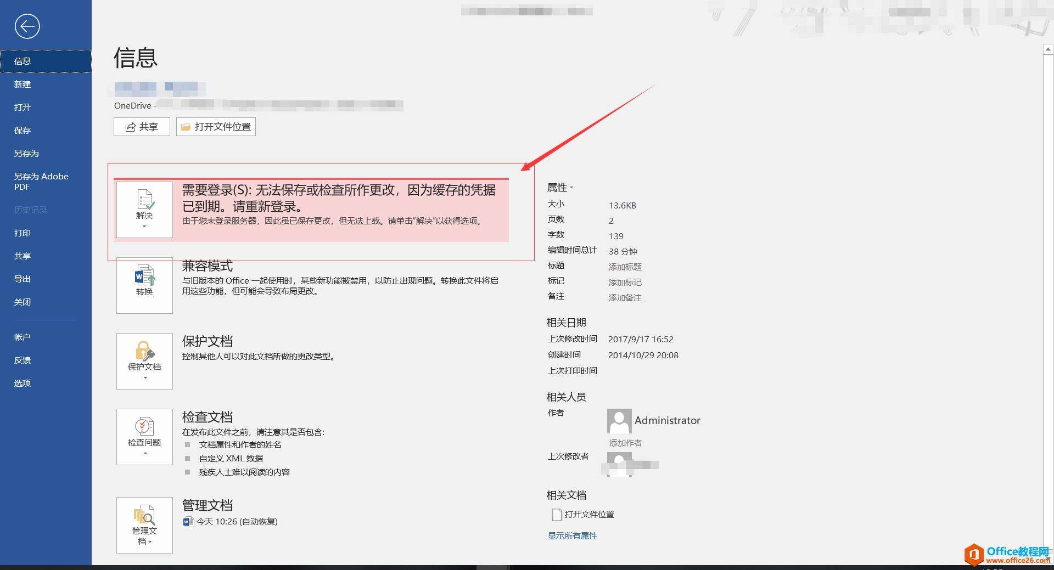Select 关闭 in the sidebar

pos(46,302)
